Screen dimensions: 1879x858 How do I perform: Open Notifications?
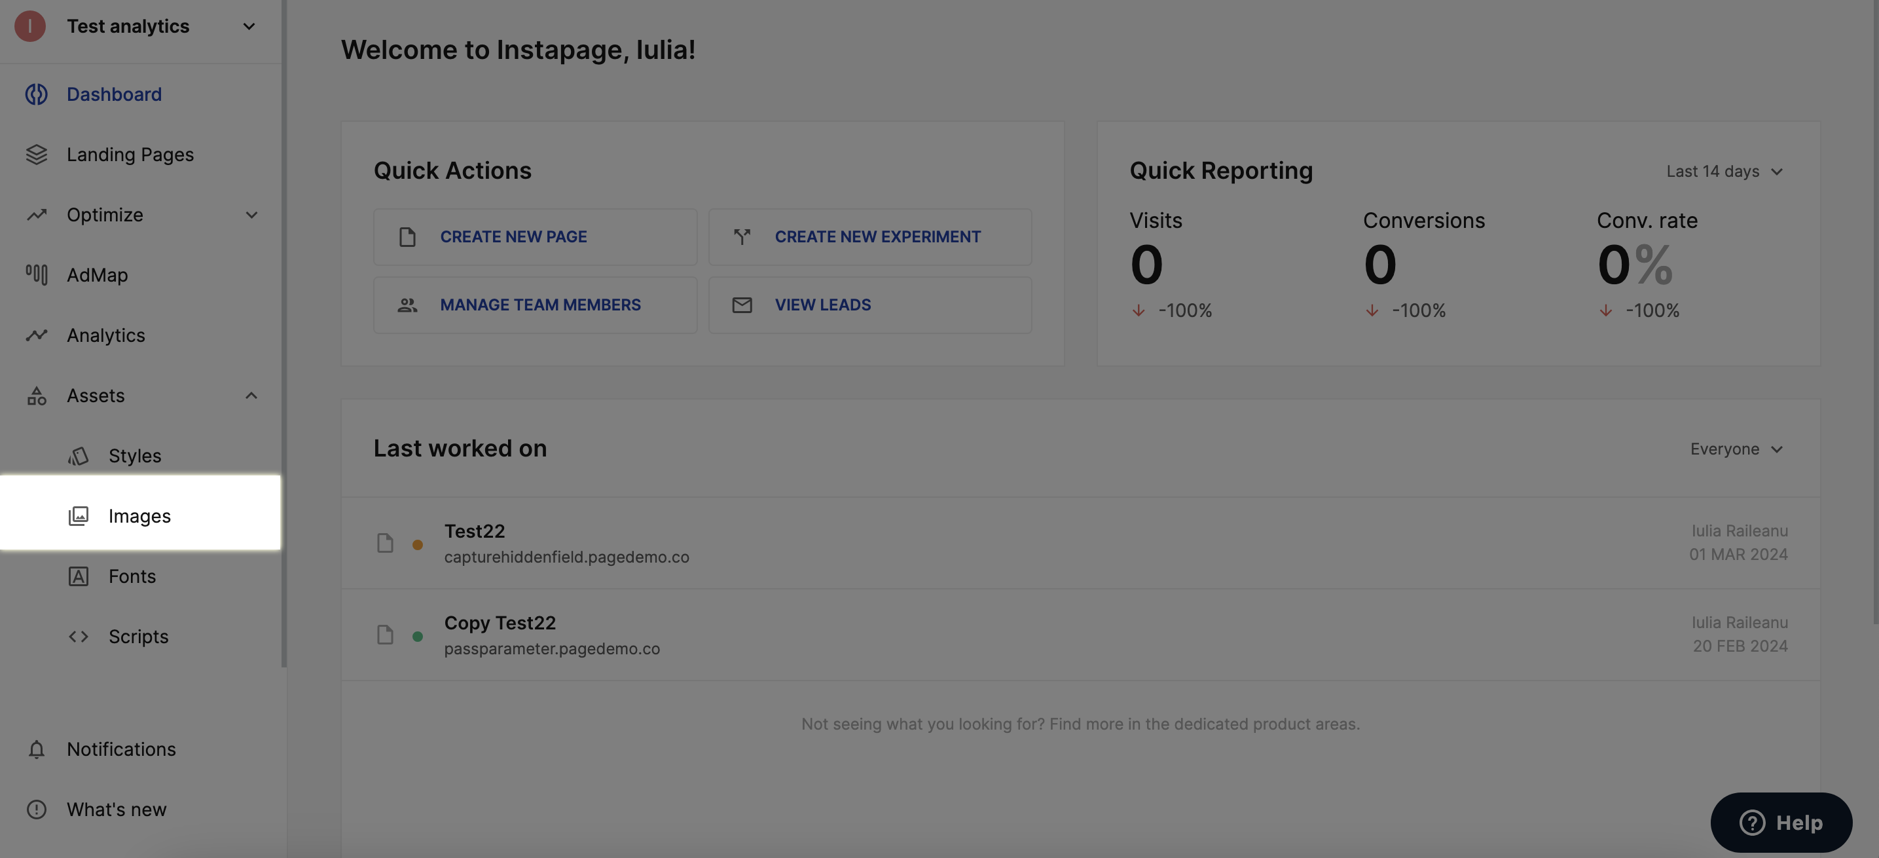click(x=141, y=749)
